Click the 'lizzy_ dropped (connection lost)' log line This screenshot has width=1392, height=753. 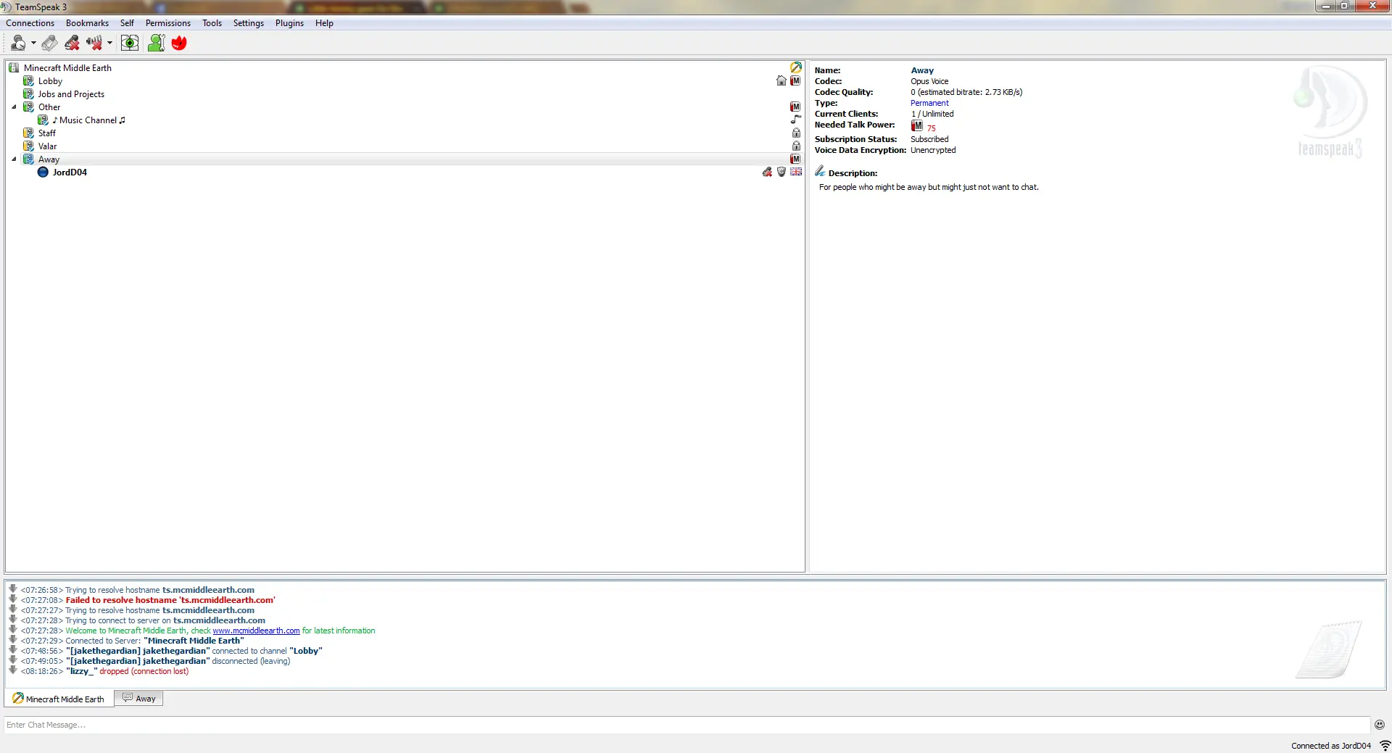(127, 671)
